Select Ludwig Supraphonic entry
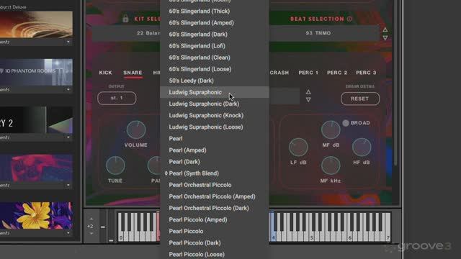The width and height of the screenshot is (461, 259). (215, 92)
